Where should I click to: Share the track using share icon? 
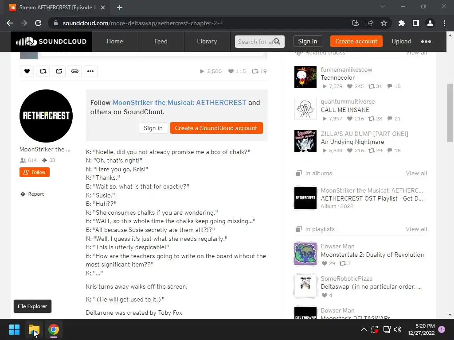(59, 71)
